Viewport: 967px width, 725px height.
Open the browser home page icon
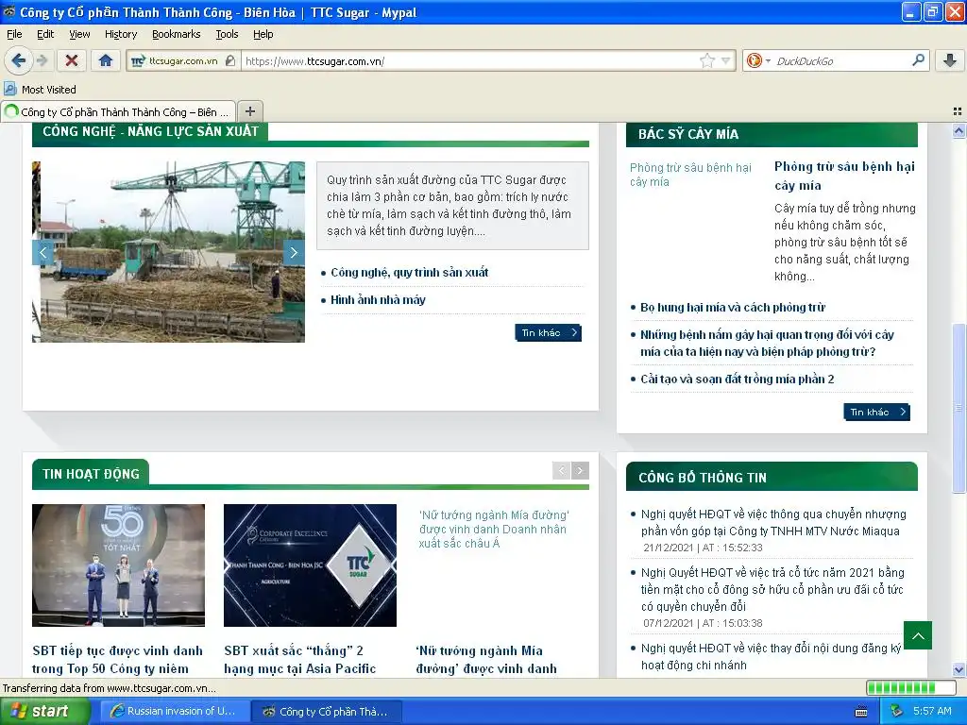106,60
